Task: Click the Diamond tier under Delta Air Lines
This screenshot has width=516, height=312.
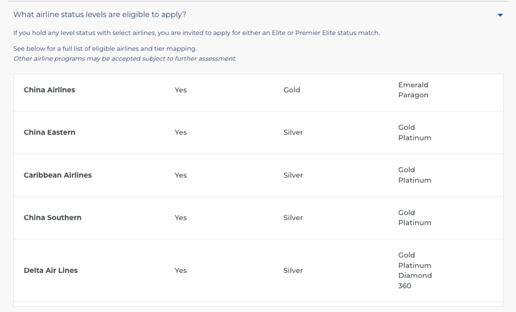Action: pos(415,275)
